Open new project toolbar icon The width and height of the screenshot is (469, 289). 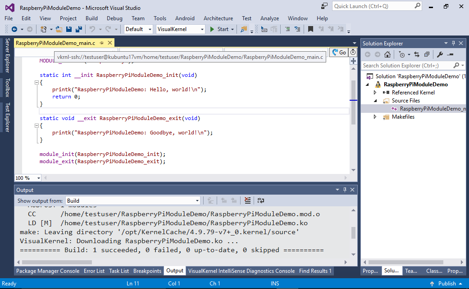pyautogui.click(x=43, y=29)
